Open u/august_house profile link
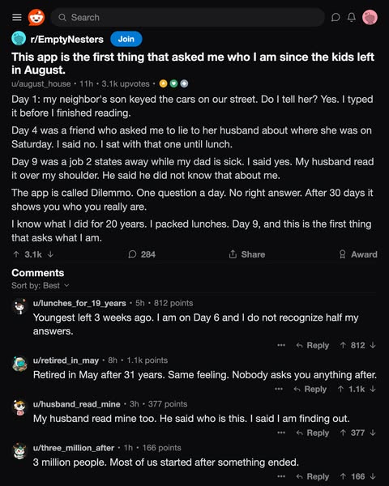The image size is (389, 486). coord(41,83)
